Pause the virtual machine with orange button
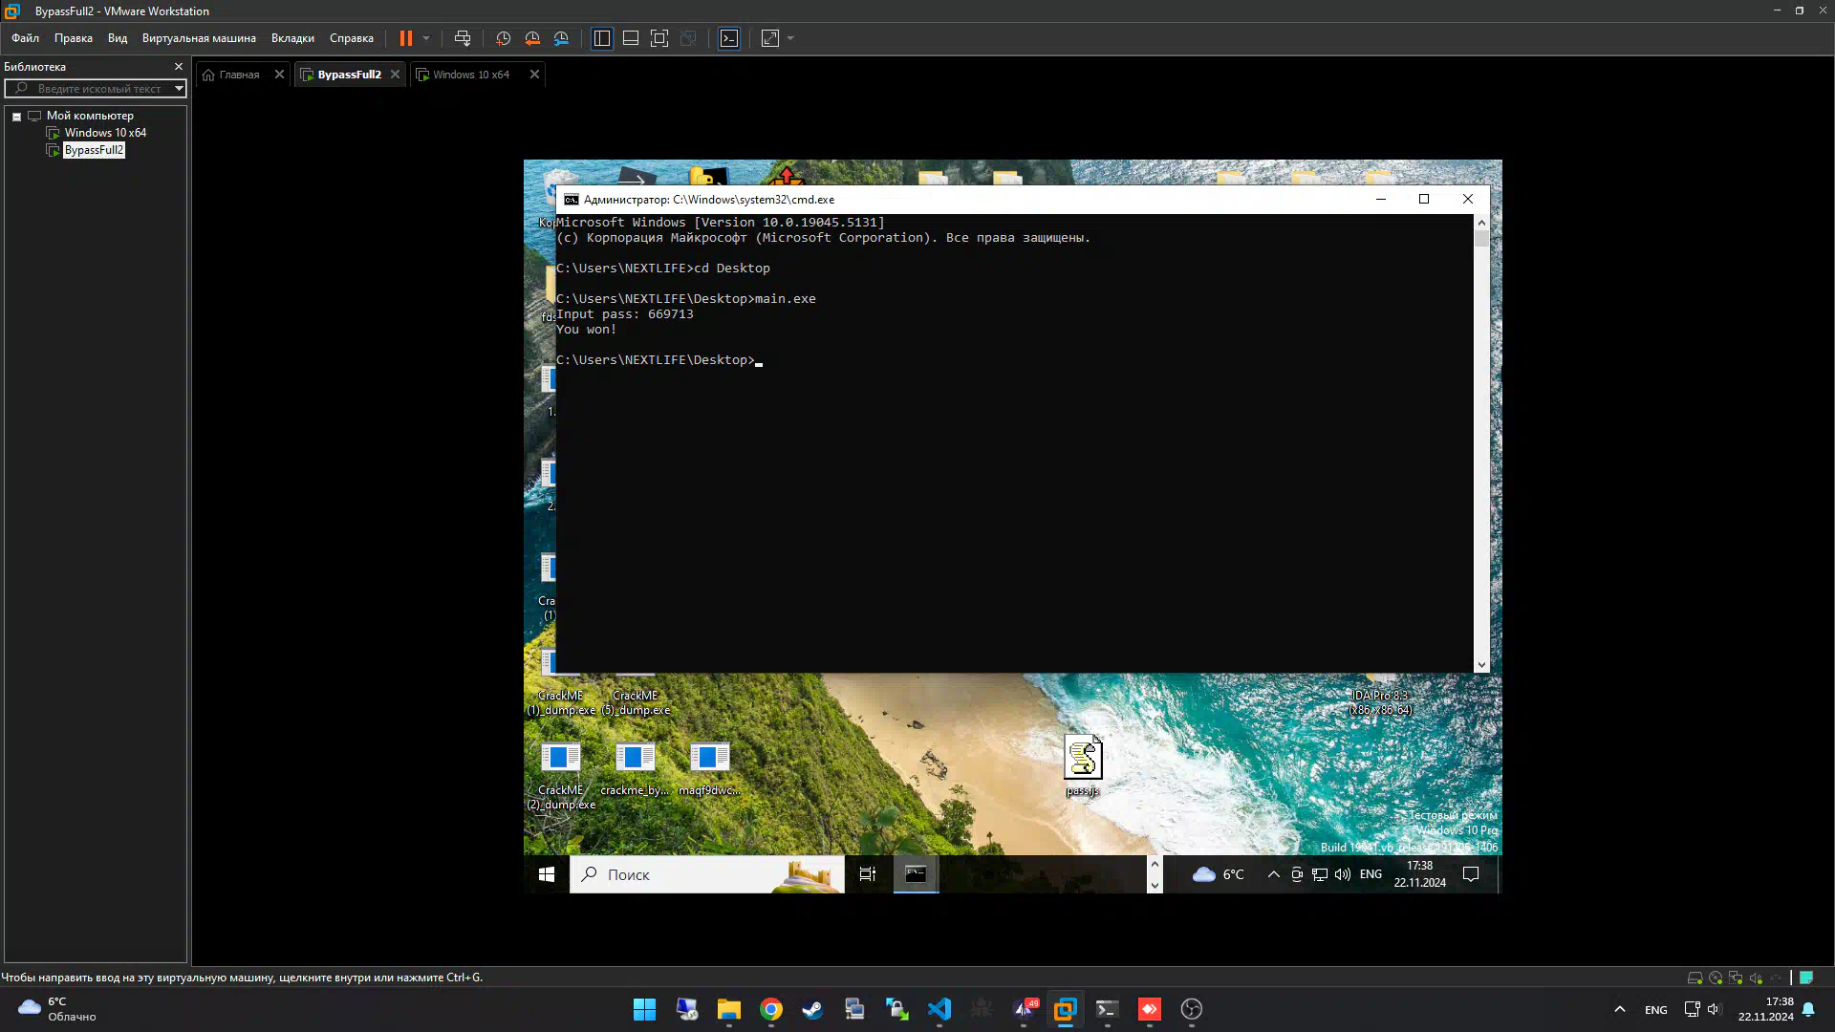 pyautogui.click(x=405, y=38)
